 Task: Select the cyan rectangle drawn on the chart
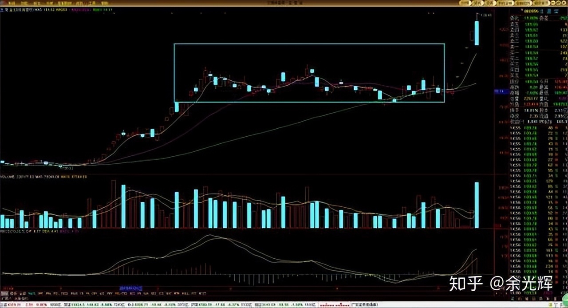click(309, 44)
